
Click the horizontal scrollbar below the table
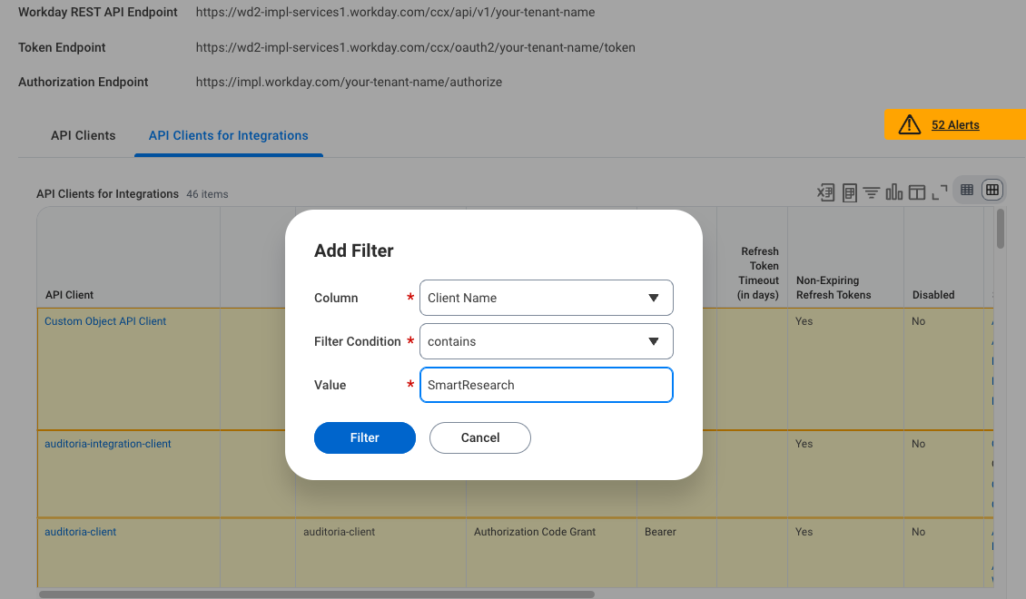317,594
